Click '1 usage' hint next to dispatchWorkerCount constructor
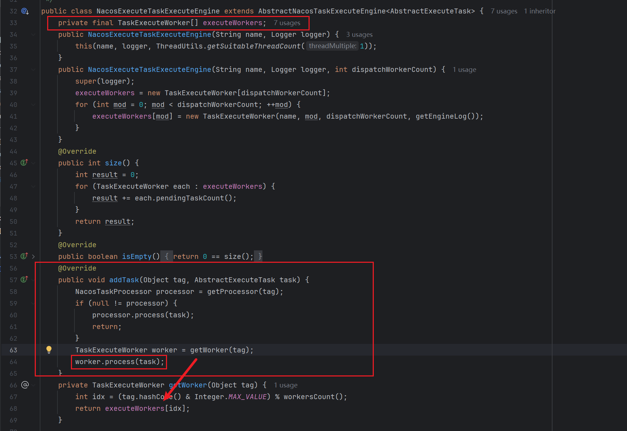Screen dimensions: 627x431 point(464,70)
